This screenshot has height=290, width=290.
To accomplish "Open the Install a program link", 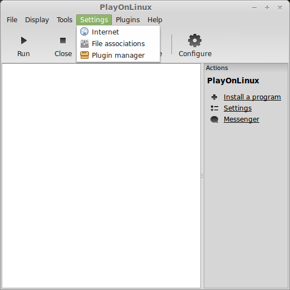I will click(252, 97).
